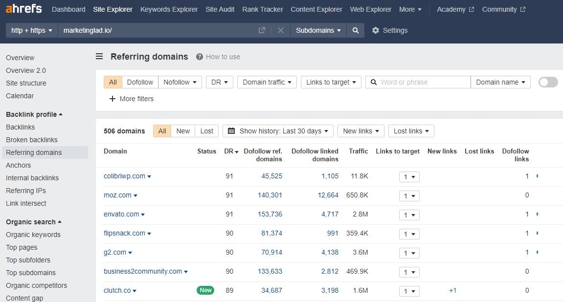Screen dimensions: 563x302
Task: Click the calendar icon in Show history
Action: coord(231,131)
